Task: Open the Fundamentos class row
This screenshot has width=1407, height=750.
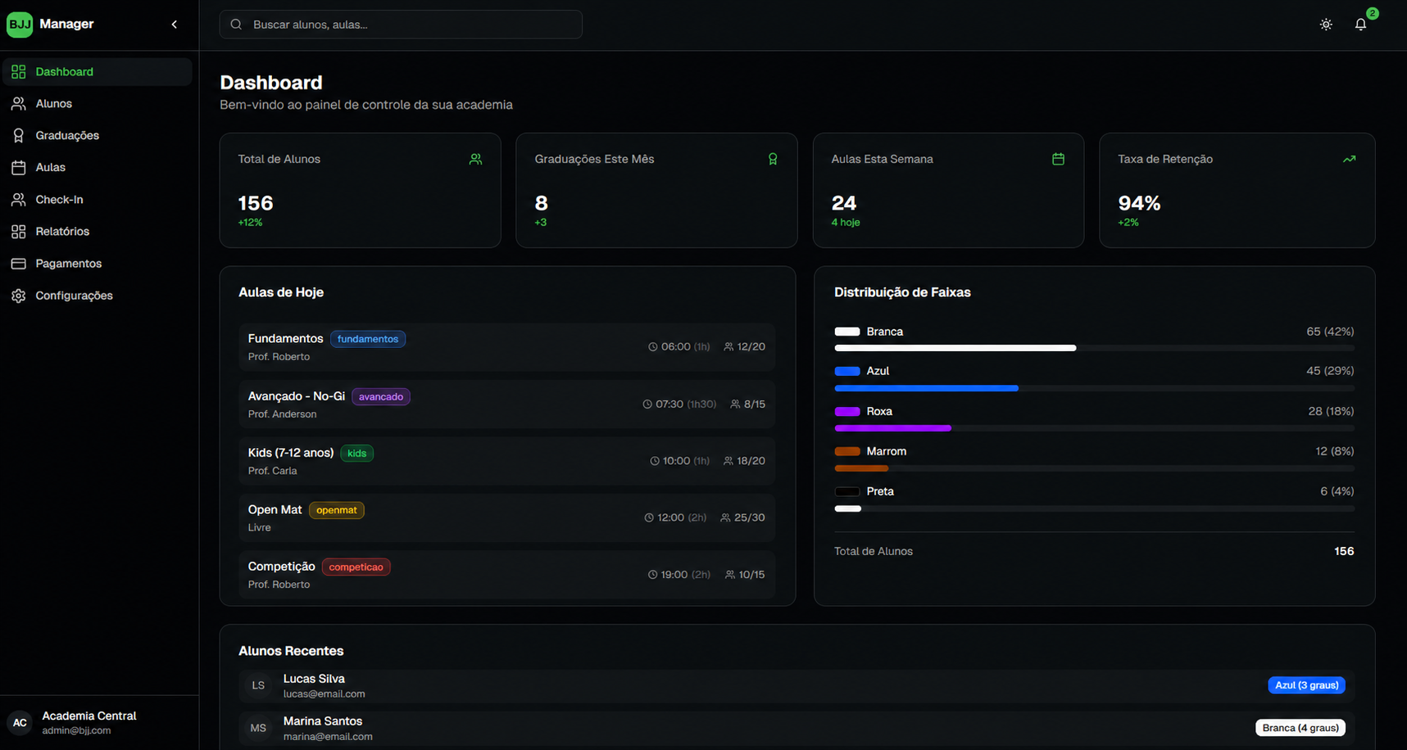Action: 507,347
